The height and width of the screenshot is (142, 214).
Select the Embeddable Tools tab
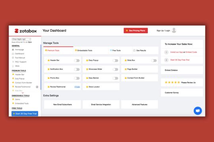91,50
